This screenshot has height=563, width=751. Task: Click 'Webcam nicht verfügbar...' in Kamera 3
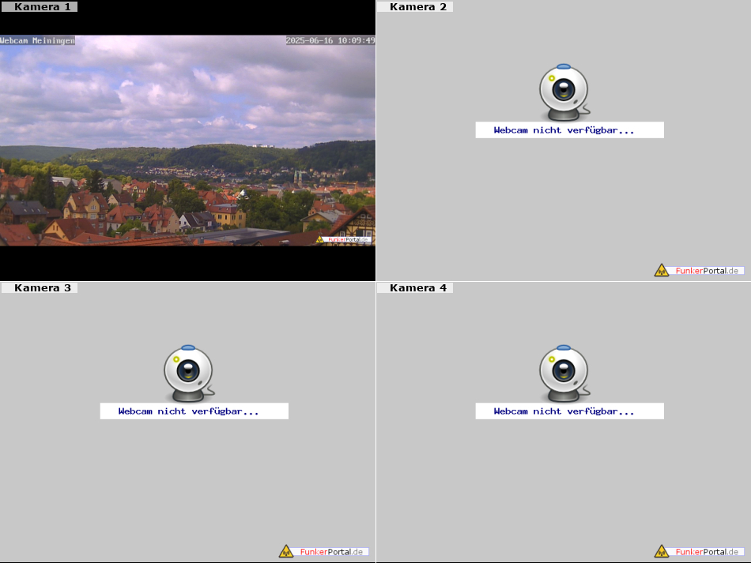click(189, 411)
